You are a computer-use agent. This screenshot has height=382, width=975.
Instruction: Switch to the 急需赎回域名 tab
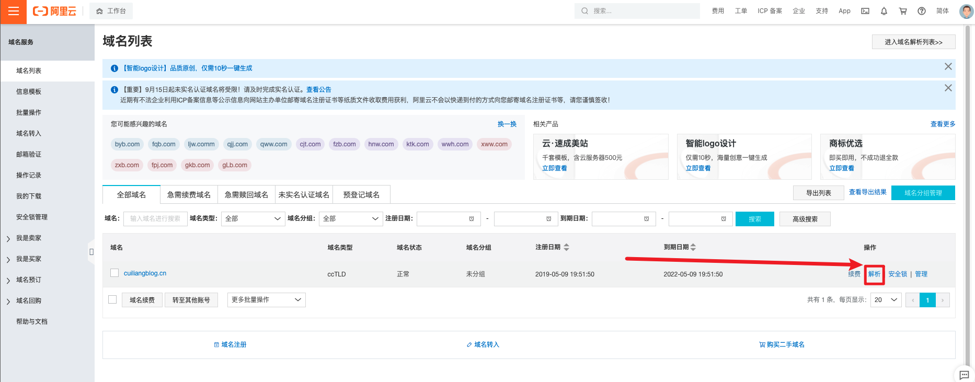(x=246, y=194)
